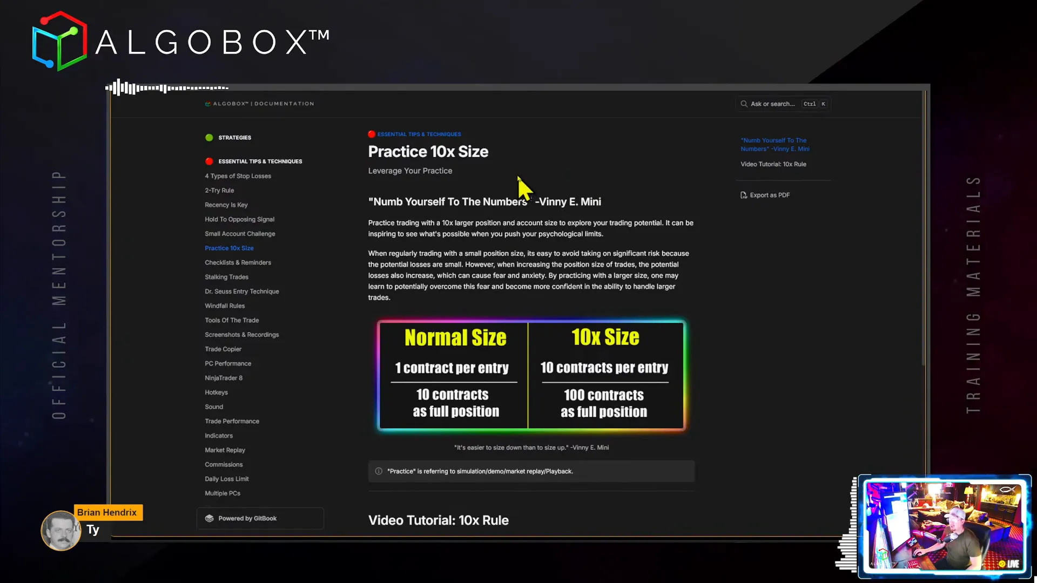This screenshot has width=1037, height=583.
Task: Open the Commissions page
Action: [224, 465]
